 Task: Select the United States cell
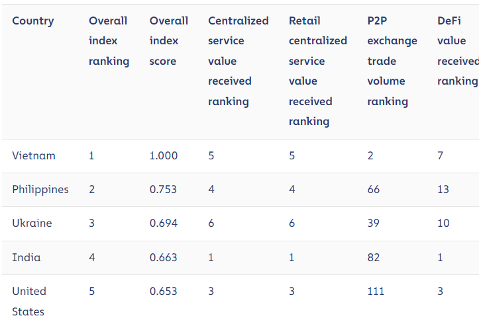coord(29,301)
